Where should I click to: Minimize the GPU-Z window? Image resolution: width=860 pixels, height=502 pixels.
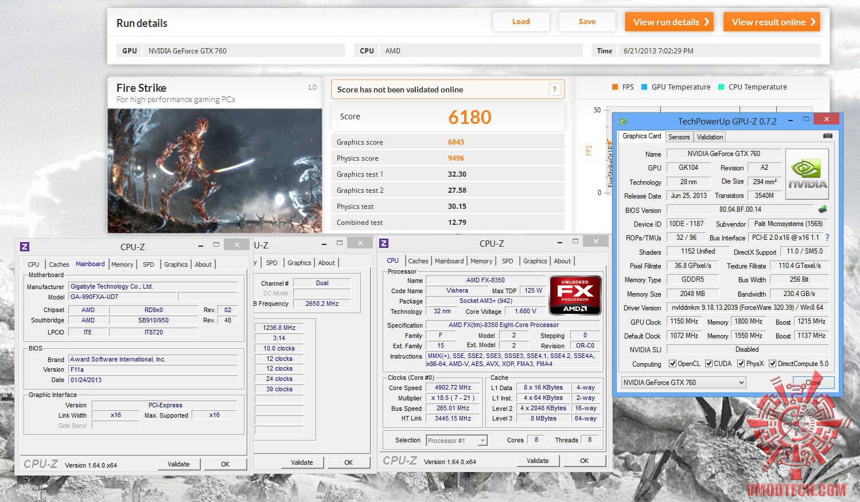791,120
